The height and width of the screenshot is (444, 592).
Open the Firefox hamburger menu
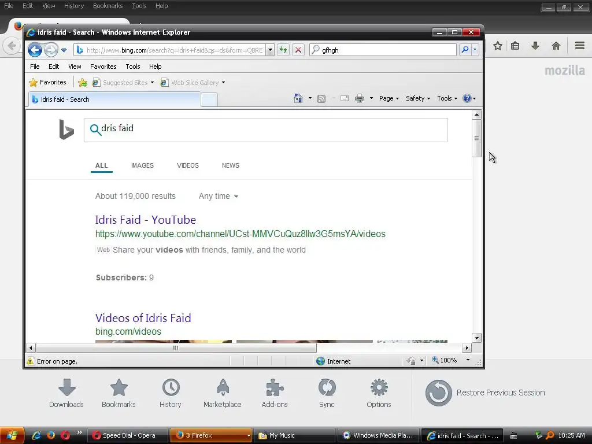tap(580, 46)
